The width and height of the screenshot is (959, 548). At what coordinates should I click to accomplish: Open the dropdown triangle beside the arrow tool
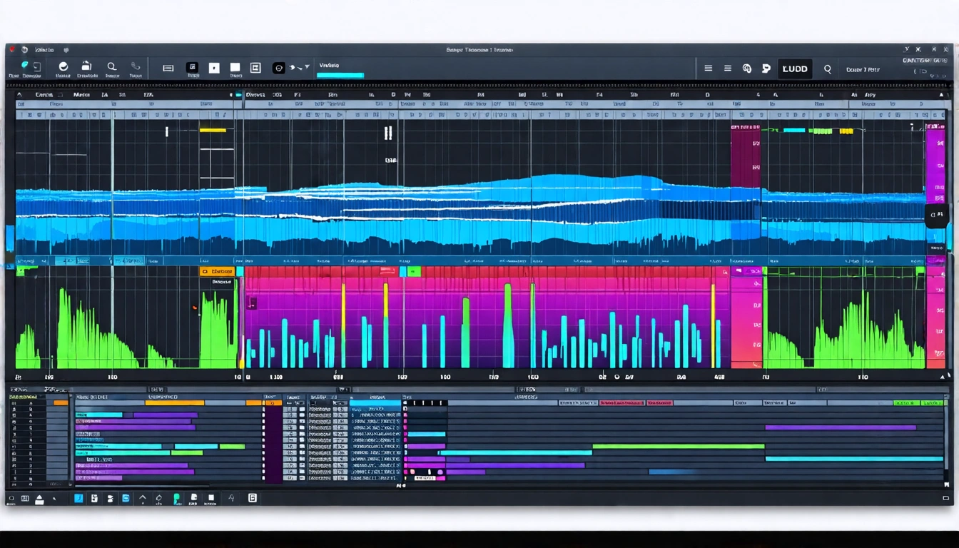click(308, 67)
